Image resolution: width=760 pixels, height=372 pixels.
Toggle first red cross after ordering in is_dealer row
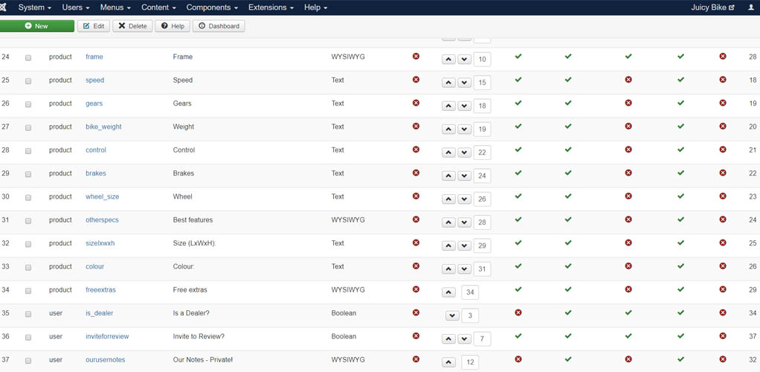pyautogui.click(x=518, y=312)
